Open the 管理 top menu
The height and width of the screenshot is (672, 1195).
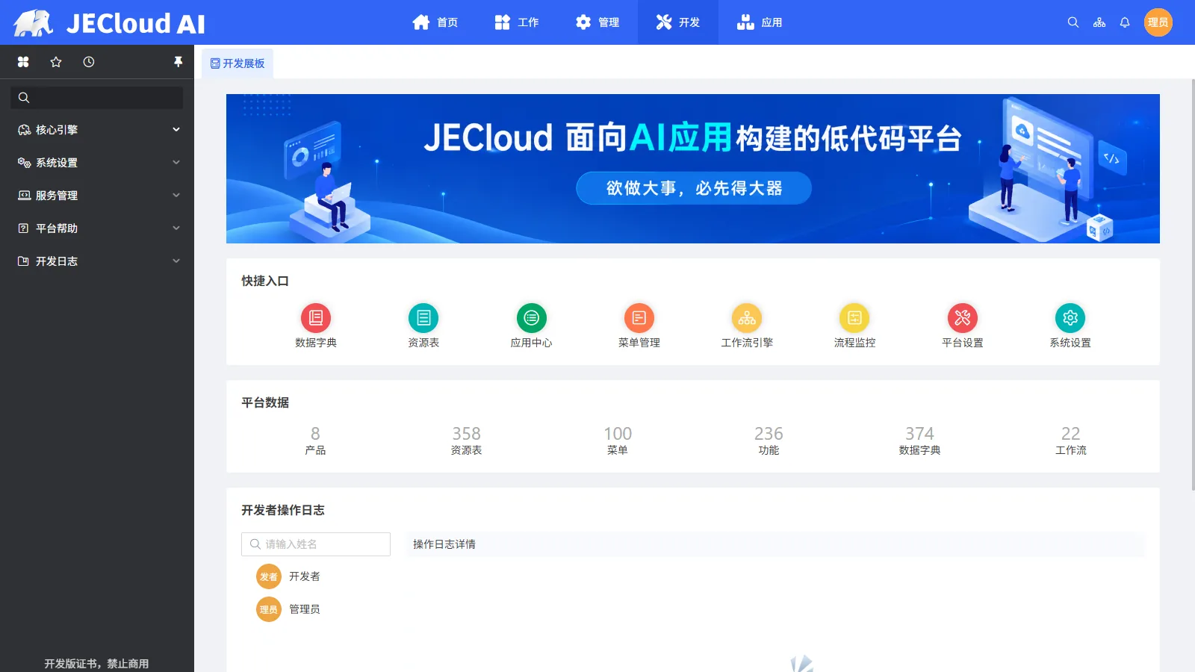[597, 22]
